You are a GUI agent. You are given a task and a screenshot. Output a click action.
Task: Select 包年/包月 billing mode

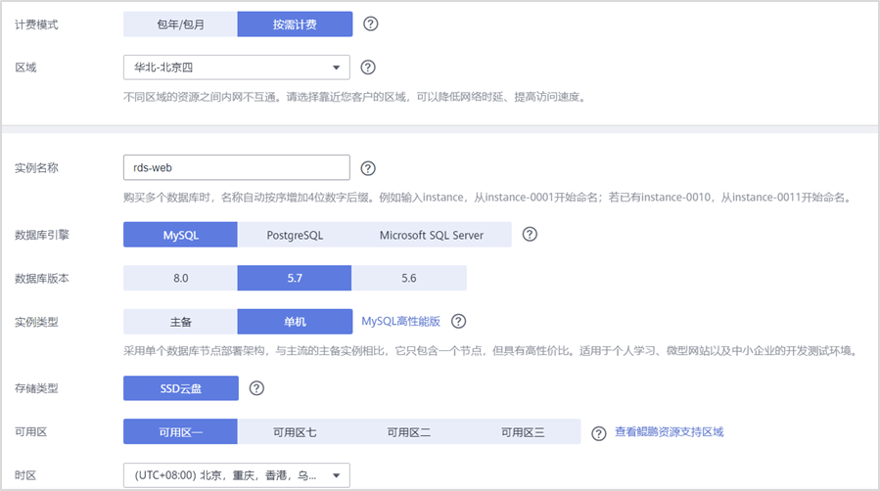click(x=180, y=24)
